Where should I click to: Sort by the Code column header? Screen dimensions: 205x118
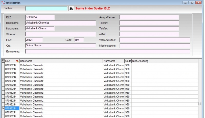tap(128, 61)
